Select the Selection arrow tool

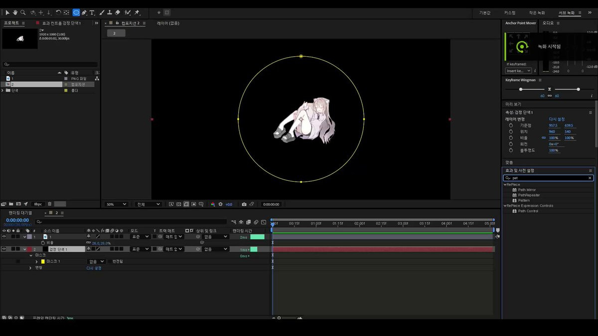point(7,12)
